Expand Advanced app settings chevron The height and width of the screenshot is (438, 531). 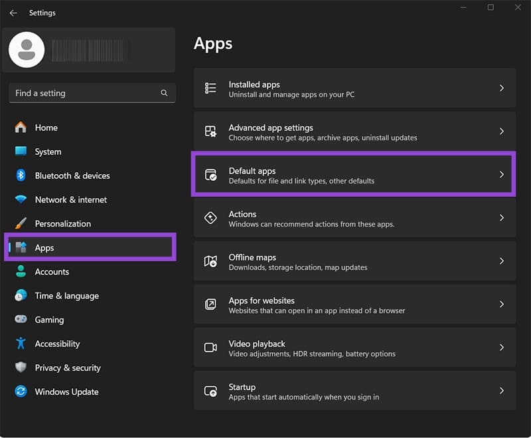click(502, 131)
